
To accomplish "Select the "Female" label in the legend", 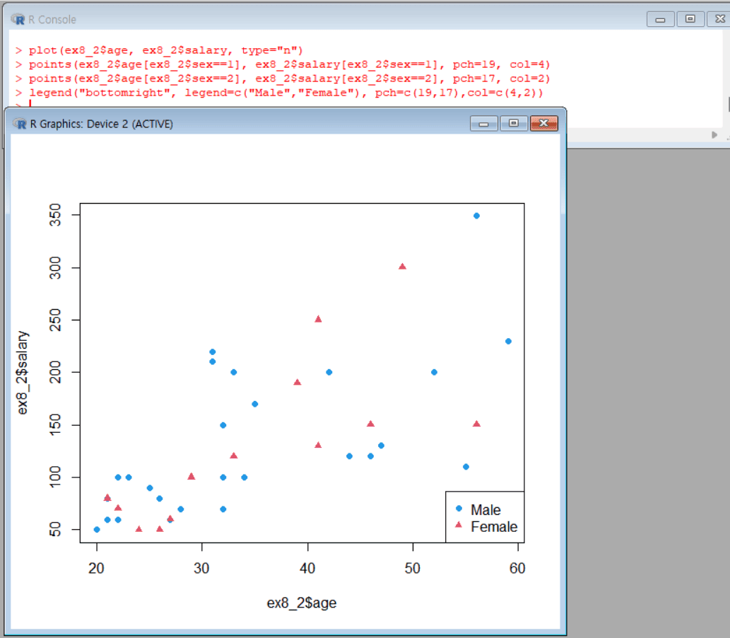I will [494, 527].
